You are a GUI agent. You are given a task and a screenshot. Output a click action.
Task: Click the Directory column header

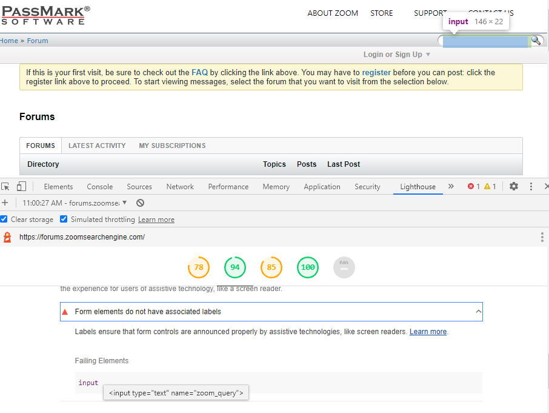point(43,164)
